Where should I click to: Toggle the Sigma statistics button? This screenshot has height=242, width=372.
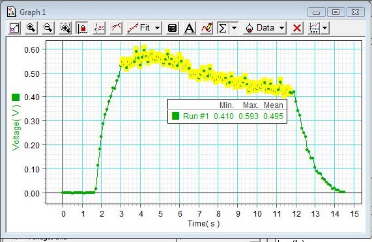[x=223, y=28]
